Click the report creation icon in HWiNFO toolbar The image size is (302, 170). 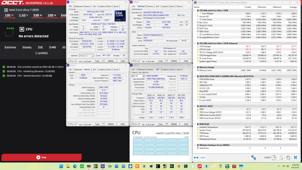coord(281,158)
